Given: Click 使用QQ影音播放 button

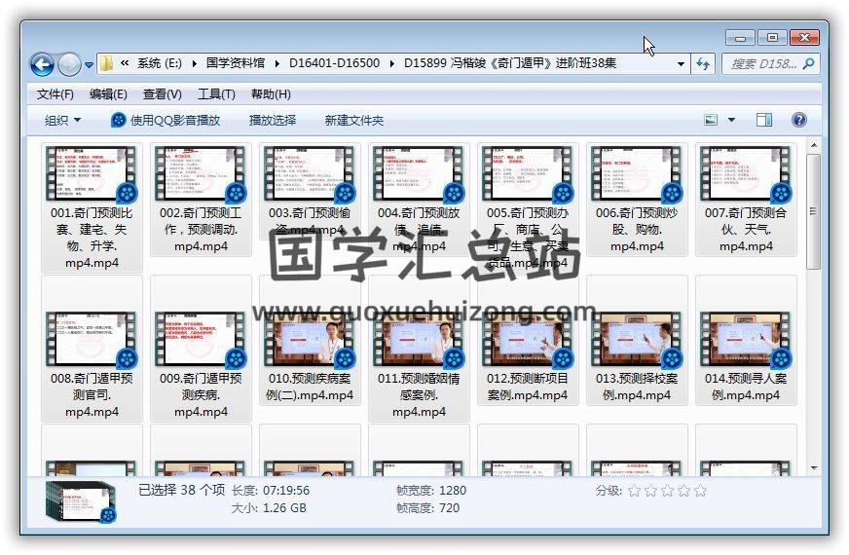Looking at the screenshot, I should (165, 120).
